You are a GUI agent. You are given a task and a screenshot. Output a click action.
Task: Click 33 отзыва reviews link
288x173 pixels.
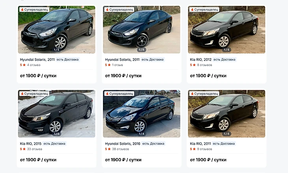coord(35,149)
